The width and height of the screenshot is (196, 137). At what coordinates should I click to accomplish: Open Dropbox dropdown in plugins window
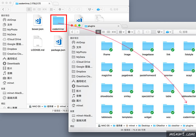point(160,32)
